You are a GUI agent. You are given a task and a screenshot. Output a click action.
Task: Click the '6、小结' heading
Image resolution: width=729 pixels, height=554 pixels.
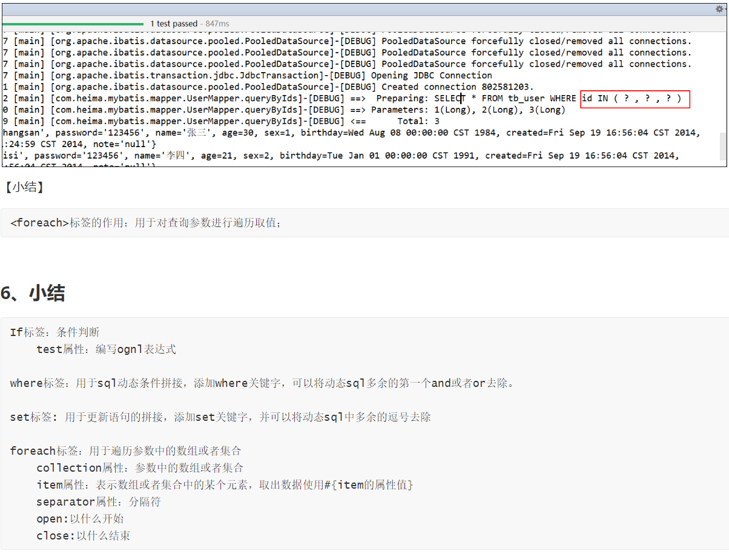pyautogui.click(x=33, y=293)
